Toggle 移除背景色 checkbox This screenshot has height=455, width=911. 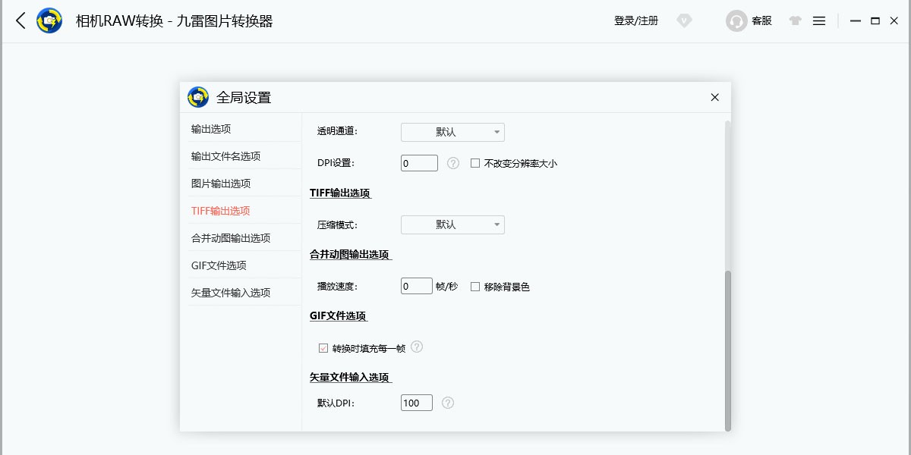475,287
